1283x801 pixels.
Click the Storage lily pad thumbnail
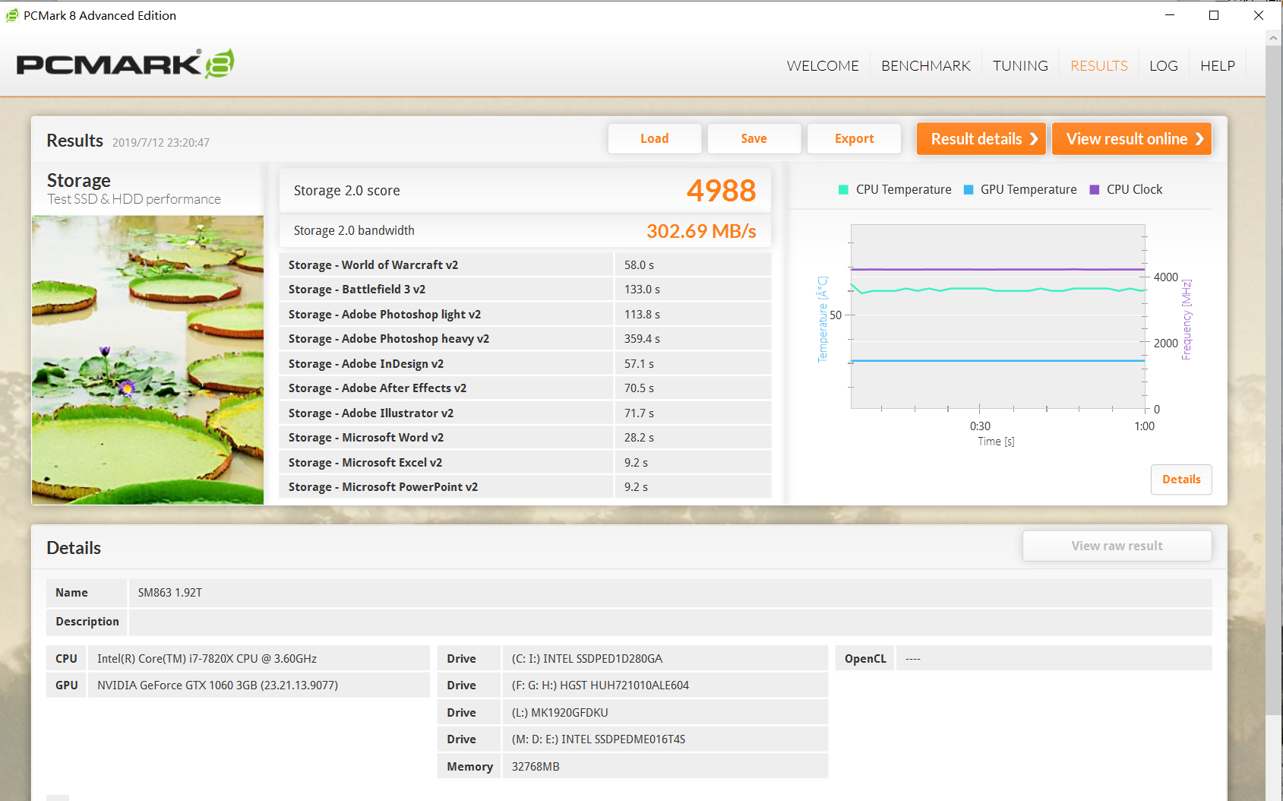pos(147,359)
